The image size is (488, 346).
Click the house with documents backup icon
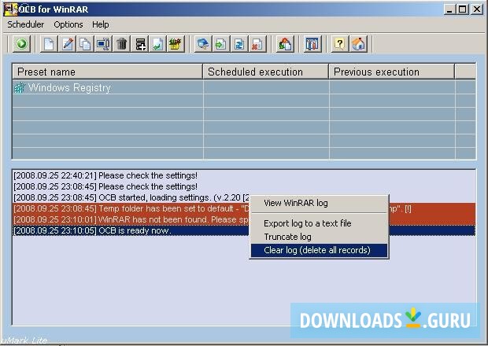(285, 44)
